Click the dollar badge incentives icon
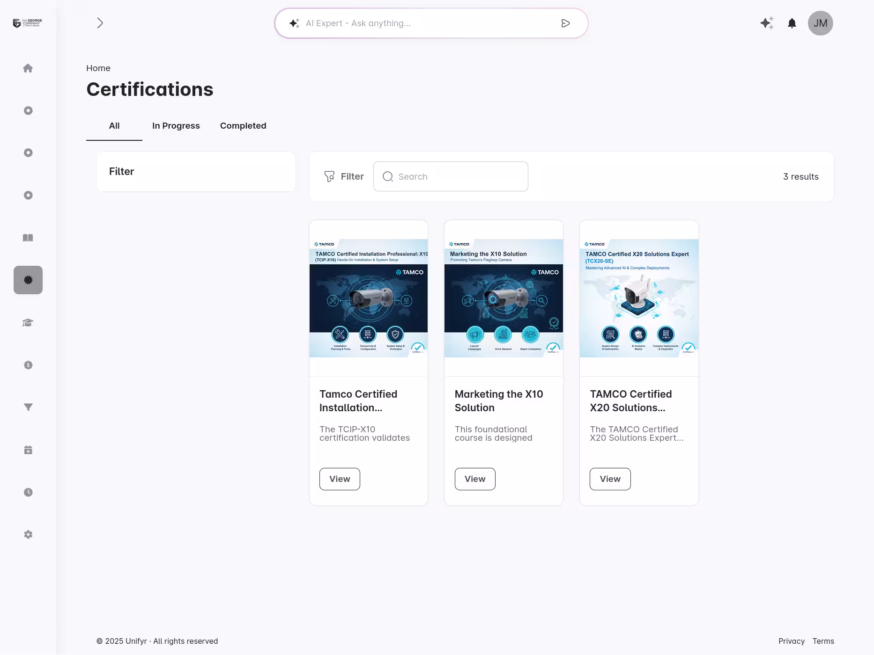Viewport: 874px width, 655px height. (28, 365)
